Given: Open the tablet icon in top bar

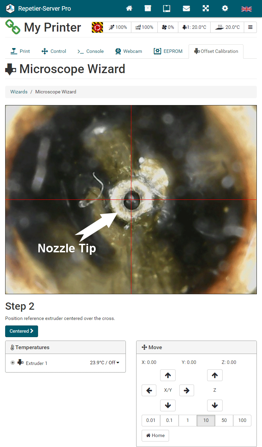Looking at the screenshot, I should (x=167, y=9).
